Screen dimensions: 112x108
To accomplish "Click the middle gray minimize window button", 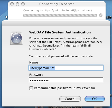I will point(17,4).
